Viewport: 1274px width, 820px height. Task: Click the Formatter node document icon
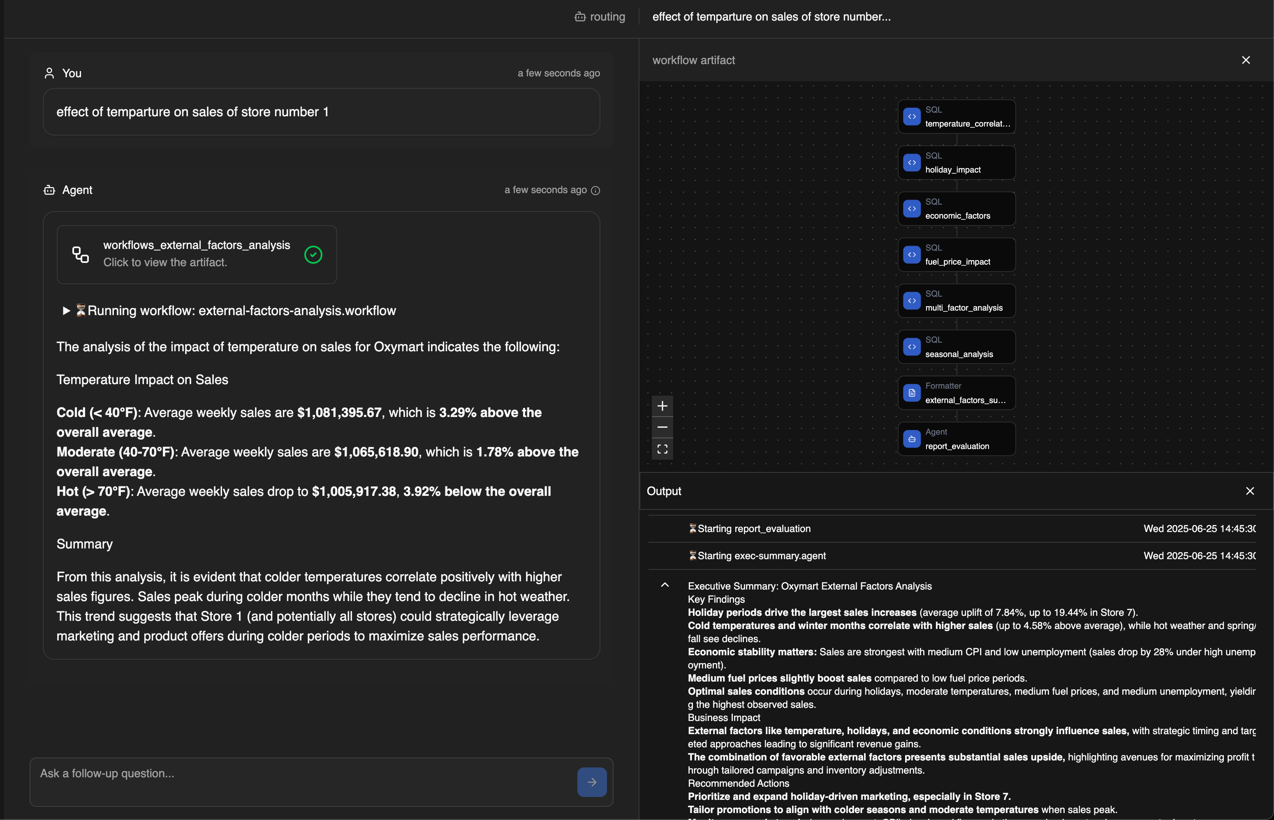[912, 393]
